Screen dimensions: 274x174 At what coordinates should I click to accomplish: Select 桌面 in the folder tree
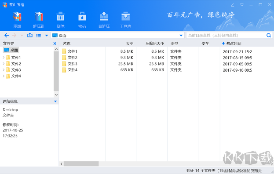[x=11, y=50]
